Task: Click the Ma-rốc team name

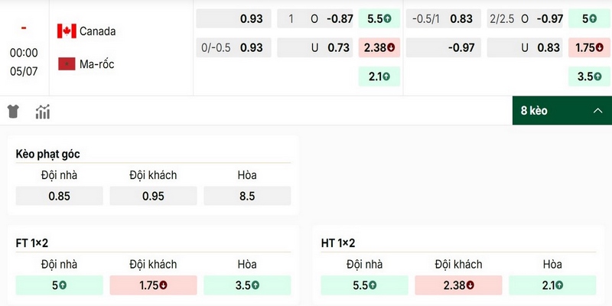Action: [97, 64]
